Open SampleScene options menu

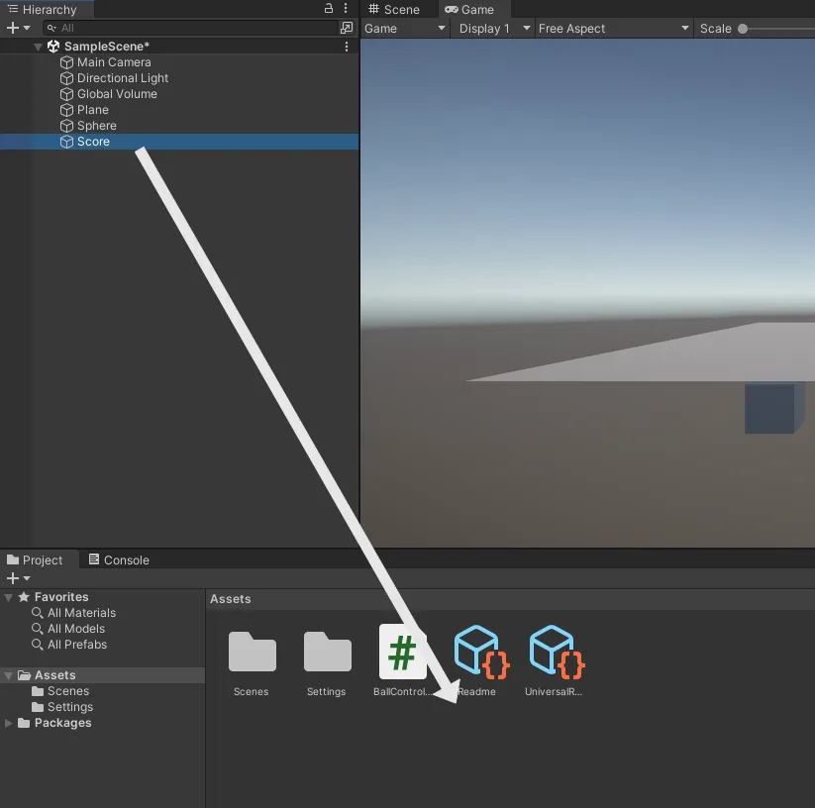346,47
